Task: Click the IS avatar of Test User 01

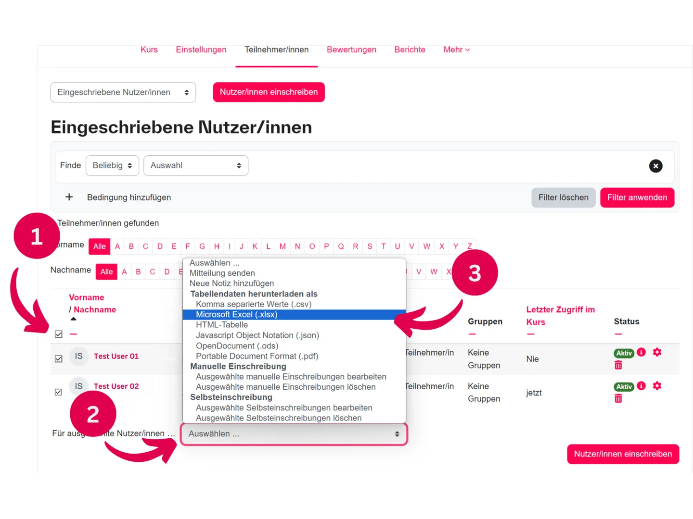Action: click(x=78, y=356)
